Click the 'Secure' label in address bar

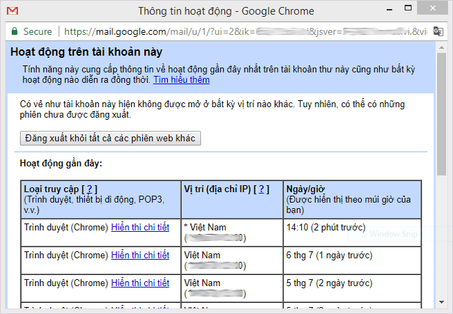(x=38, y=31)
